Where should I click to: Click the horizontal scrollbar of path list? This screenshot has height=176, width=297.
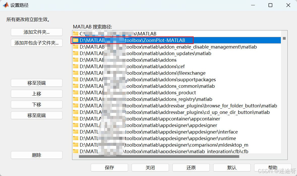(x=159, y=156)
